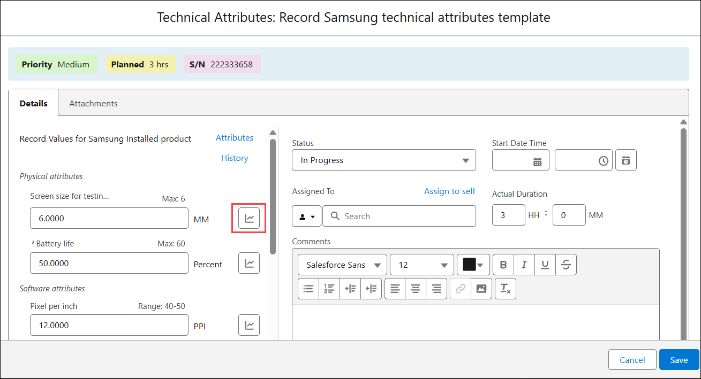
Task: Switch to the Attachments tab
Action: click(x=93, y=104)
